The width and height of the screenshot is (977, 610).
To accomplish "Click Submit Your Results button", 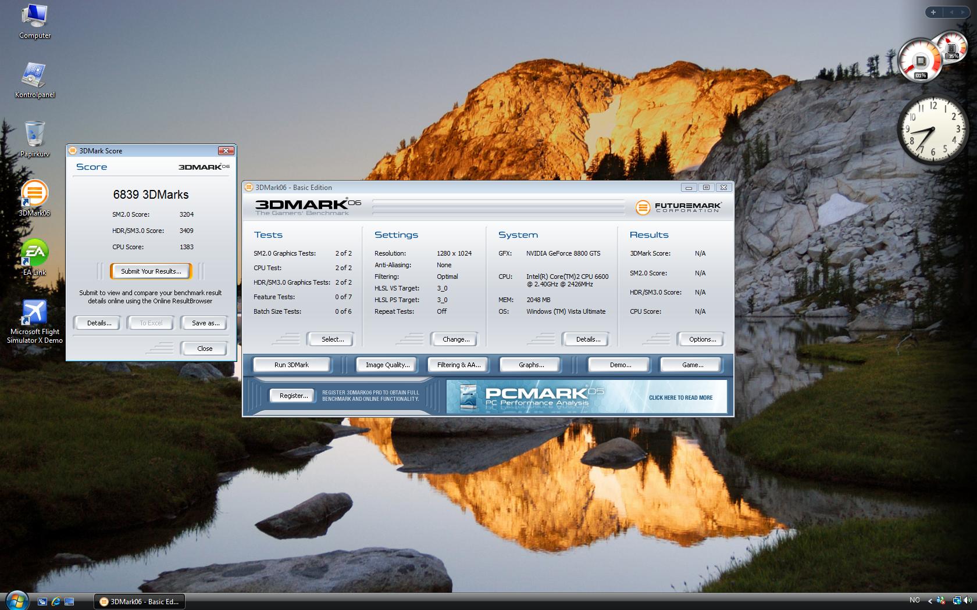I will (151, 271).
